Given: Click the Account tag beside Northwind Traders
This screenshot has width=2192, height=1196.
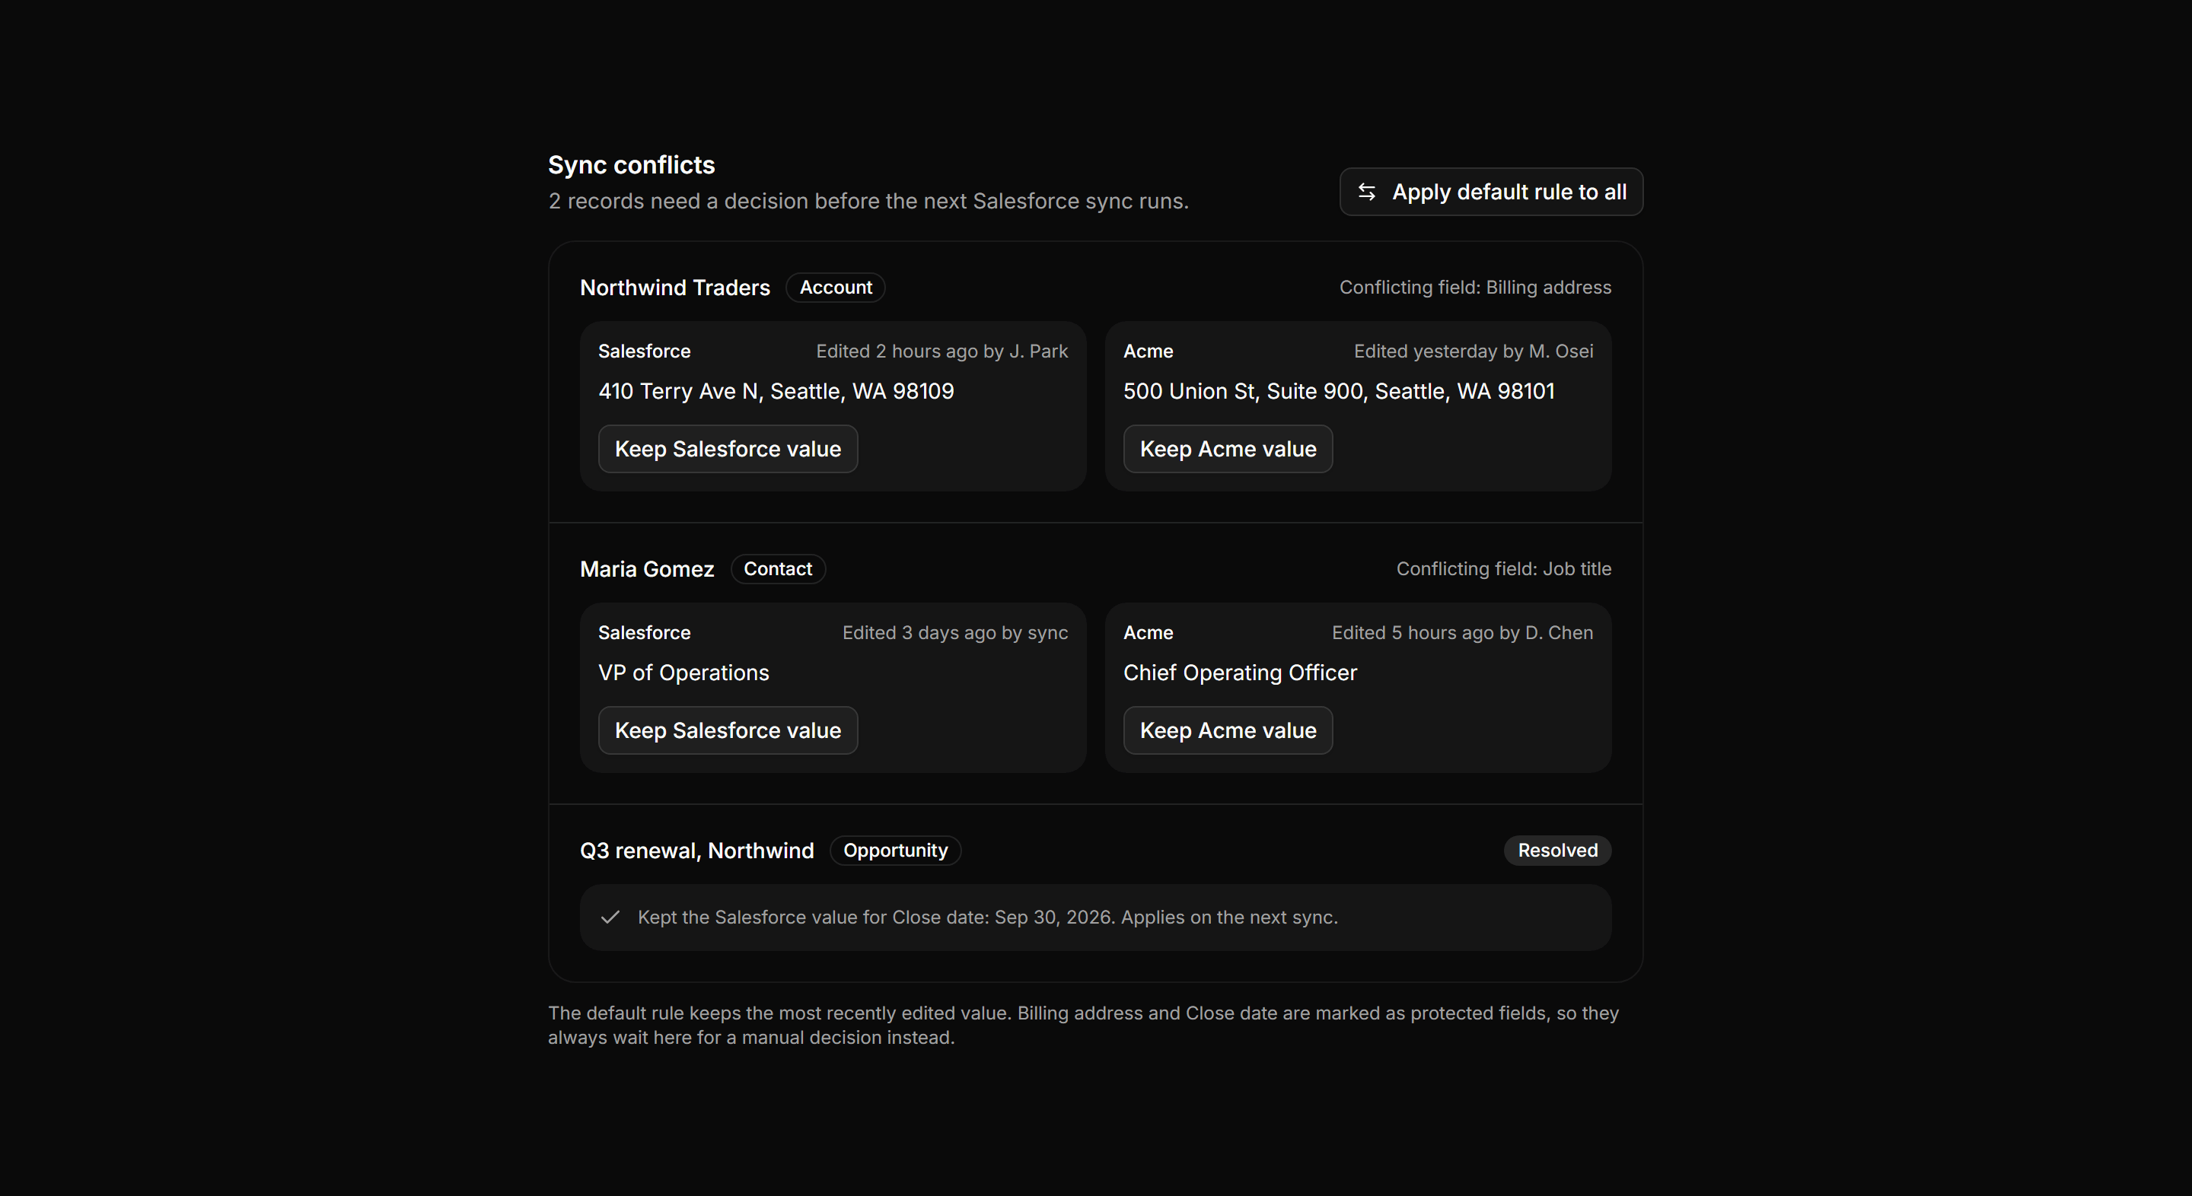Looking at the screenshot, I should tap(836, 288).
